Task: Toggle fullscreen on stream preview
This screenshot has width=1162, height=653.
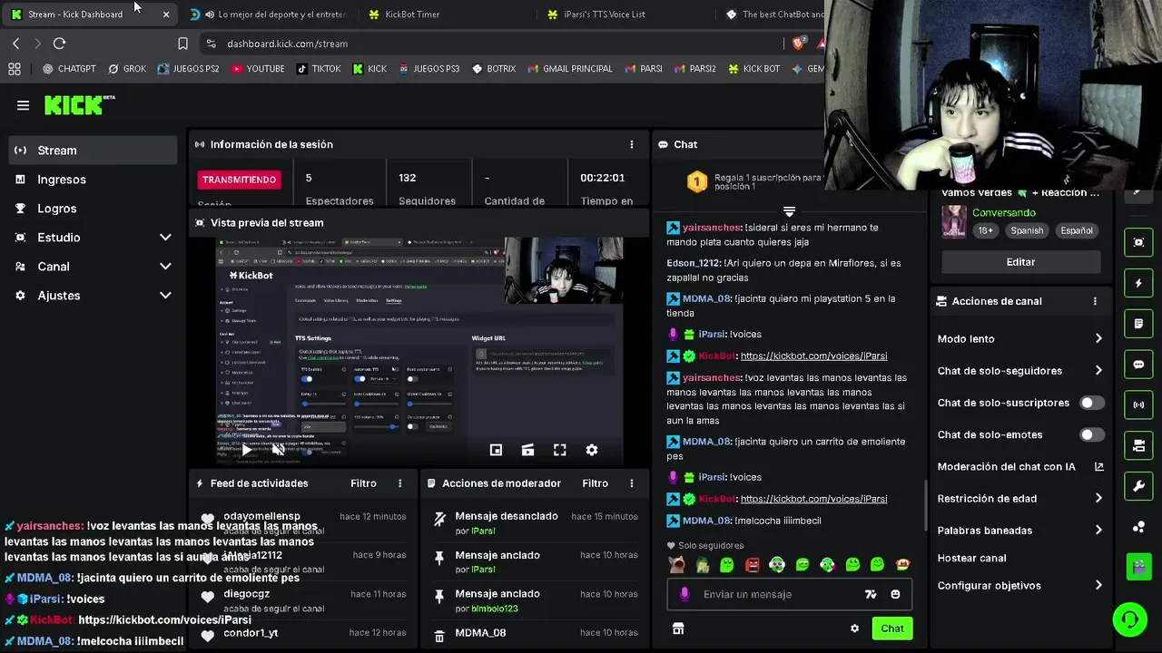Action: (x=559, y=450)
